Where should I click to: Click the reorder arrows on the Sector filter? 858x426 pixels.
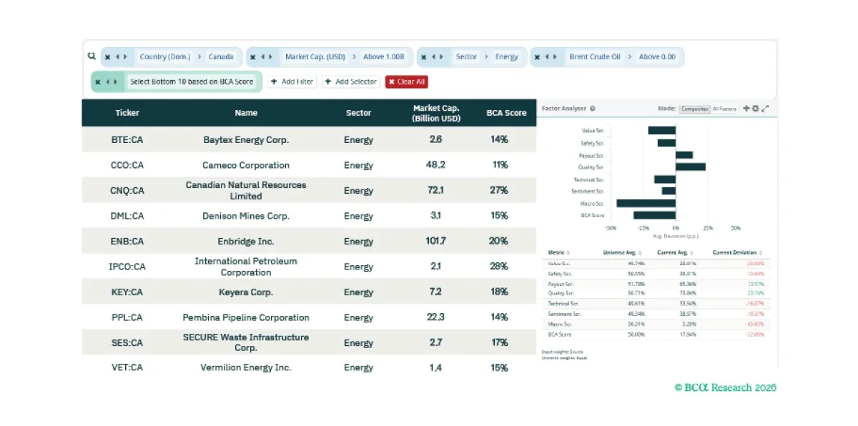click(437, 57)
